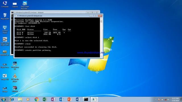Click the 'DISKPART> clean' line
The height and width of the screenshot is (102, 182).
pos(23,44)
